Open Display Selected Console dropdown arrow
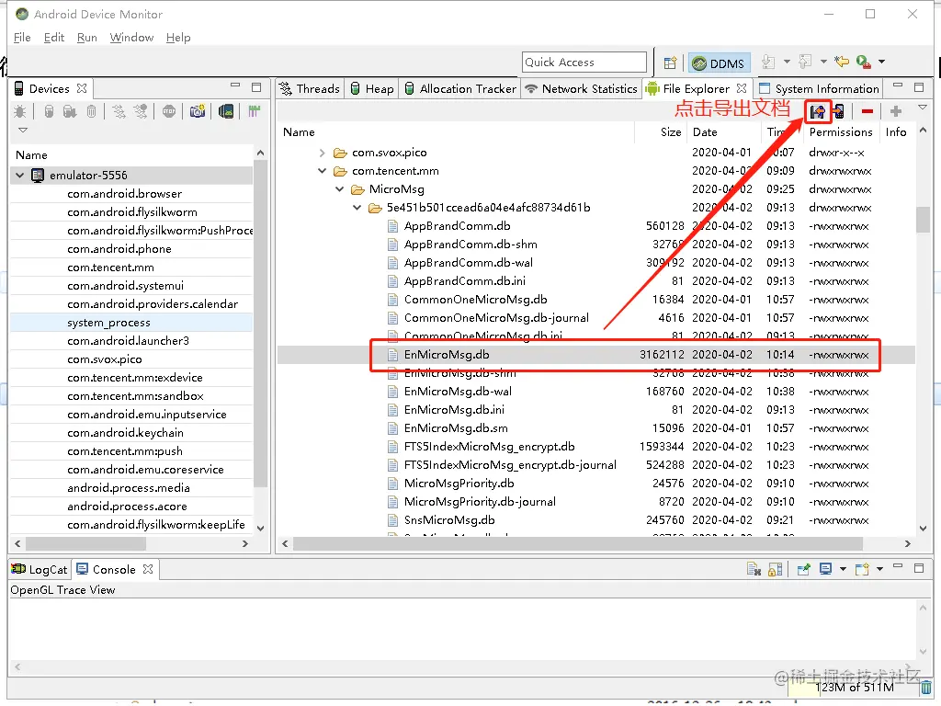The height and width of the screenshot is (706, 941). pos(843,569)
